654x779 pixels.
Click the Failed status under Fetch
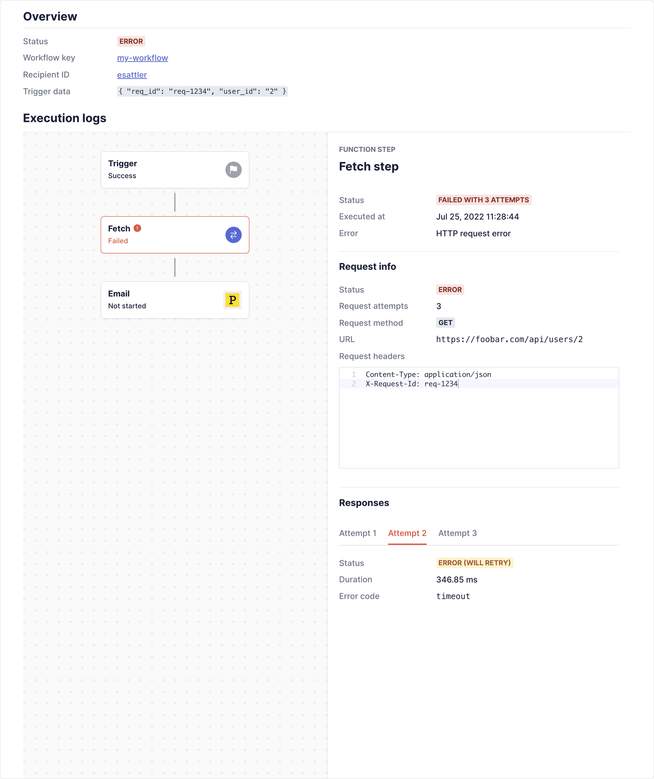click(118, 241)
